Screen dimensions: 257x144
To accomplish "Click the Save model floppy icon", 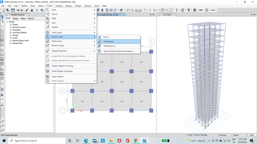I will point(13,10).
